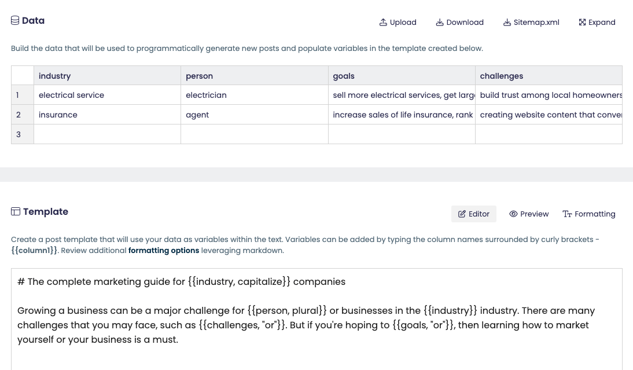Image resolution: width=633 pixels, height=370 pixels.
Task: Click the Download icon in the Data toolbar
Action: click(440, 22)
